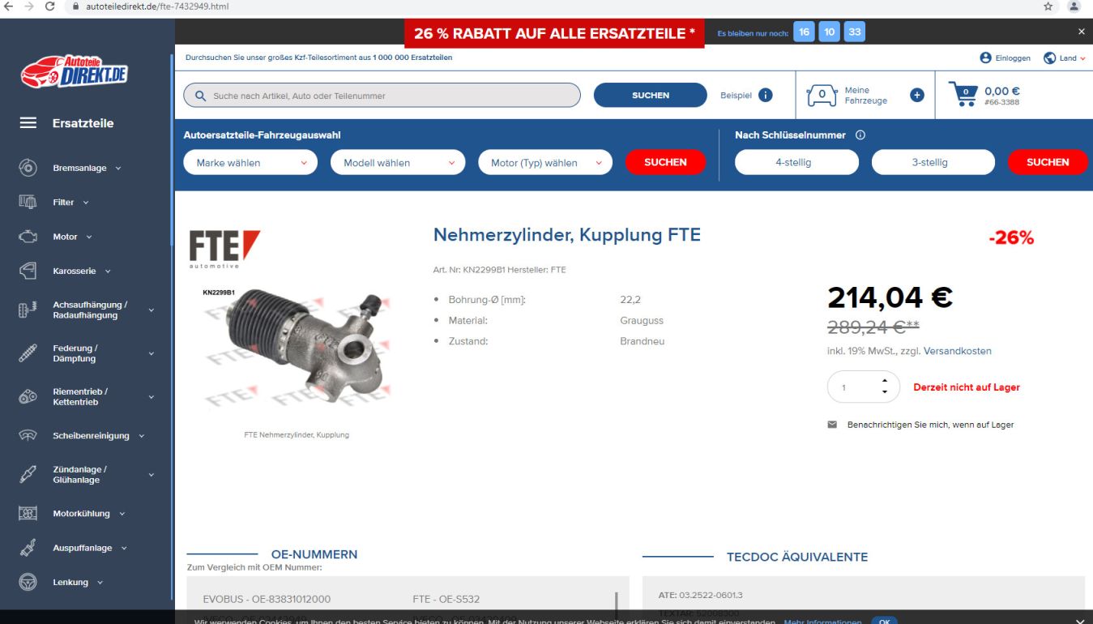Open the Versandkosten link

(957, 351)
